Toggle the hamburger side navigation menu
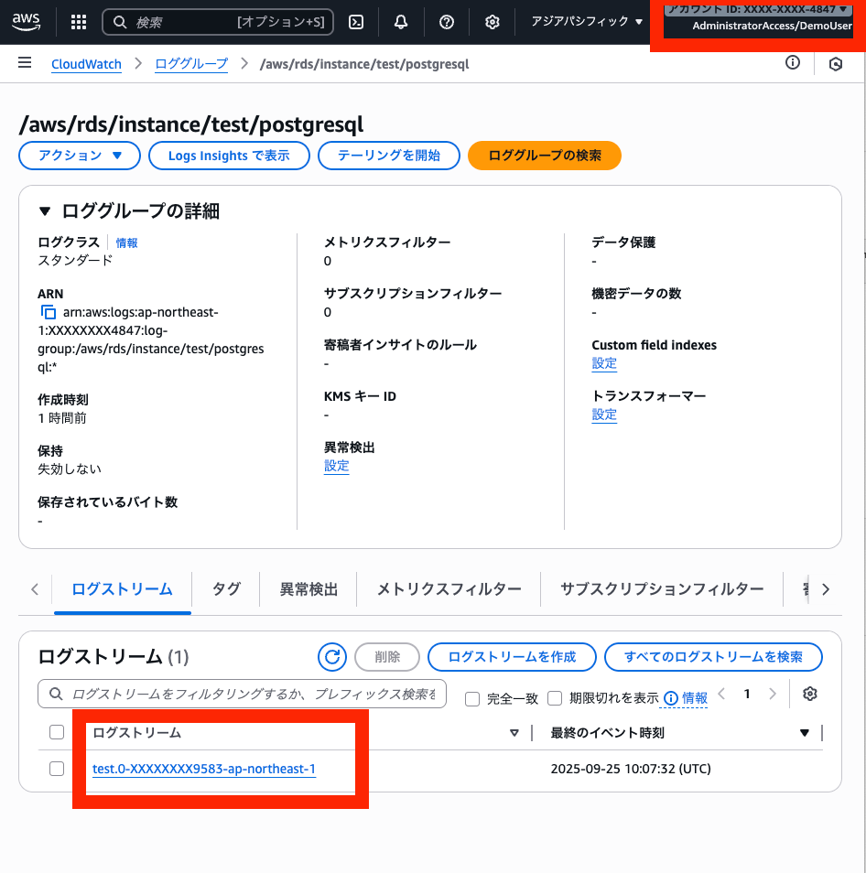Screen dimensions: 866x873 click(x=25, y=62)
